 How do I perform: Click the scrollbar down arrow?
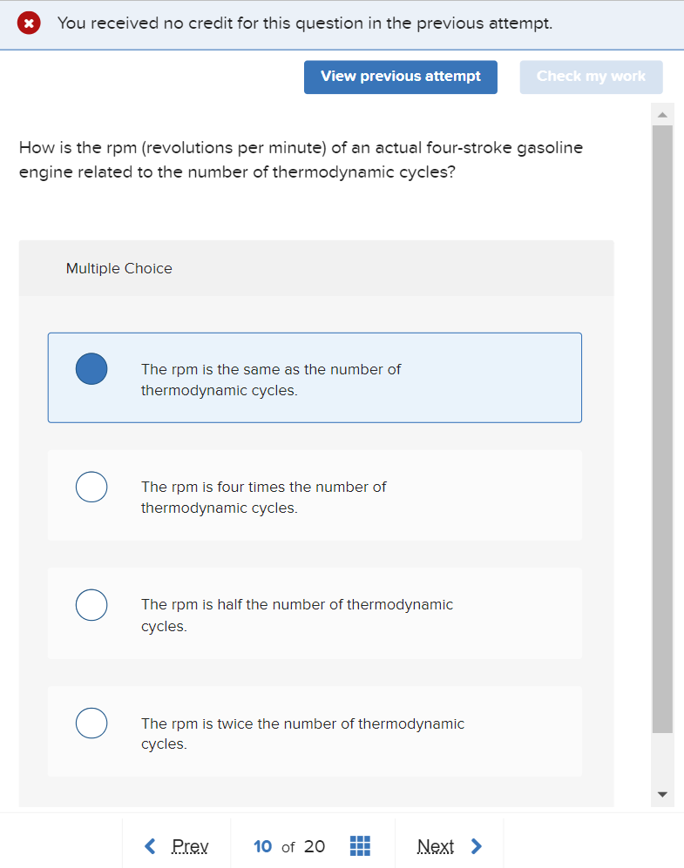(x=662, y=793)
